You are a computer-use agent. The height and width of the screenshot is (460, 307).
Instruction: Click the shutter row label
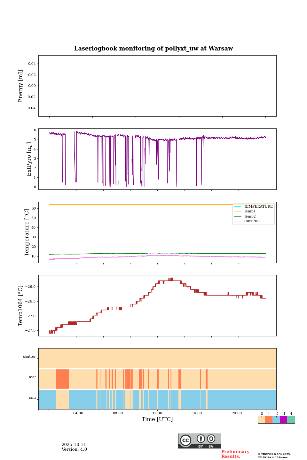pyautogui.click(x=29, y=357)
